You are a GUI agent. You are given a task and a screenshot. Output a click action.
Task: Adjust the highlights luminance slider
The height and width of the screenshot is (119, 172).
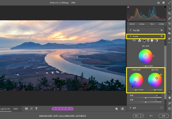click(155, 90)
